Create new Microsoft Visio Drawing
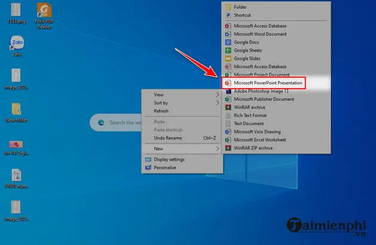 (276, 132)
